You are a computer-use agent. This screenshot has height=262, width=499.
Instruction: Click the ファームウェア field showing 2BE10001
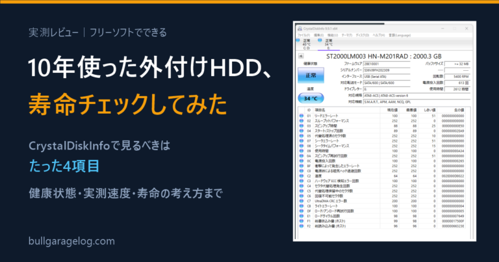387,64
